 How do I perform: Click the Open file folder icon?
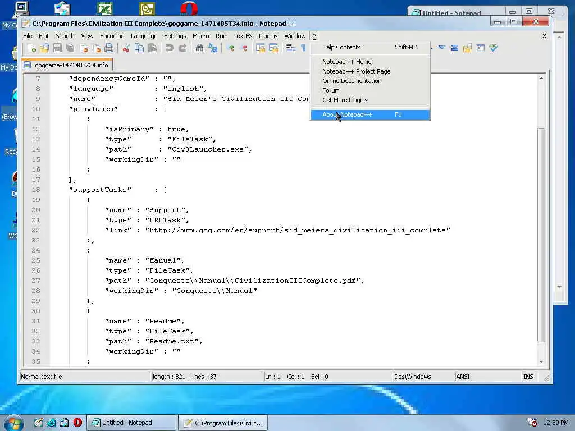pos(44,48)
